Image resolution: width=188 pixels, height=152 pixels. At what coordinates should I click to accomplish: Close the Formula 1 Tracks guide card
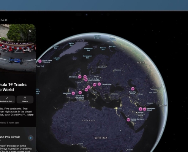pos(30,31)
